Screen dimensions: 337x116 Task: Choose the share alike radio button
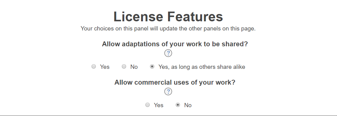(x=152, y=66)
